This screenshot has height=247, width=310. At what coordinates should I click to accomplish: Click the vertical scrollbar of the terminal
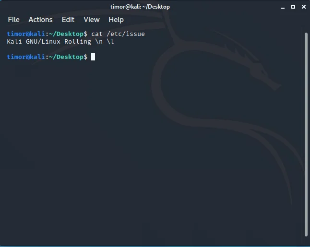(306, 134)
